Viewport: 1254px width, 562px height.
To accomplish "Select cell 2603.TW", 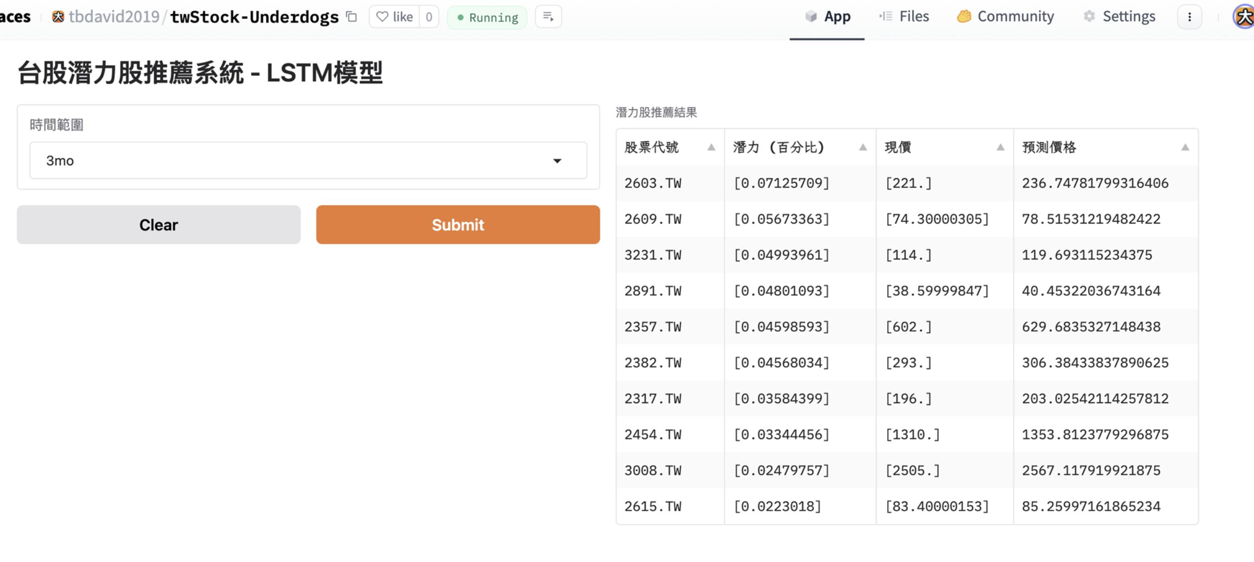I will tap(670, 183).
